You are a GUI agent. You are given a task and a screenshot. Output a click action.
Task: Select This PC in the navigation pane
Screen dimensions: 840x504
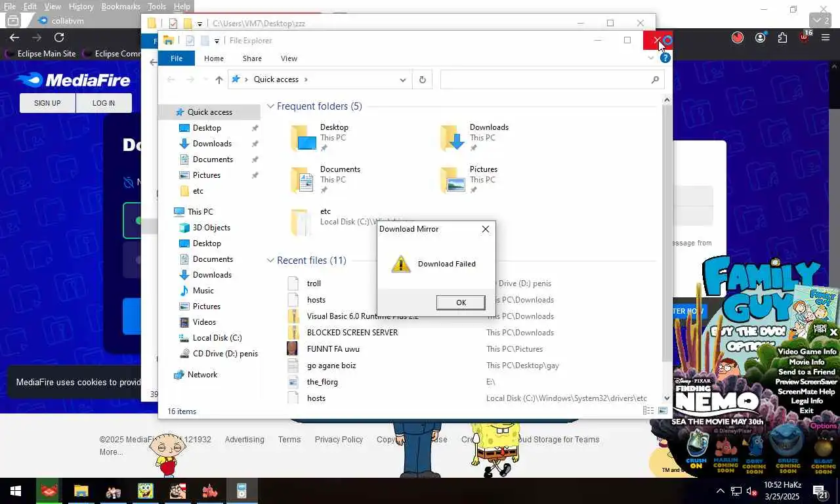[200, 212]
